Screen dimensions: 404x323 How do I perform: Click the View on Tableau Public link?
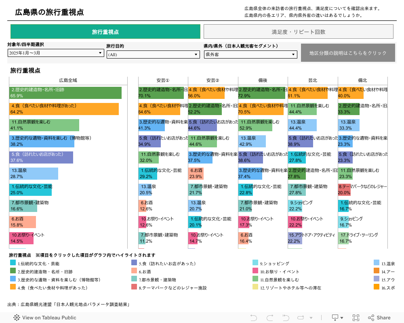point(49,318)
